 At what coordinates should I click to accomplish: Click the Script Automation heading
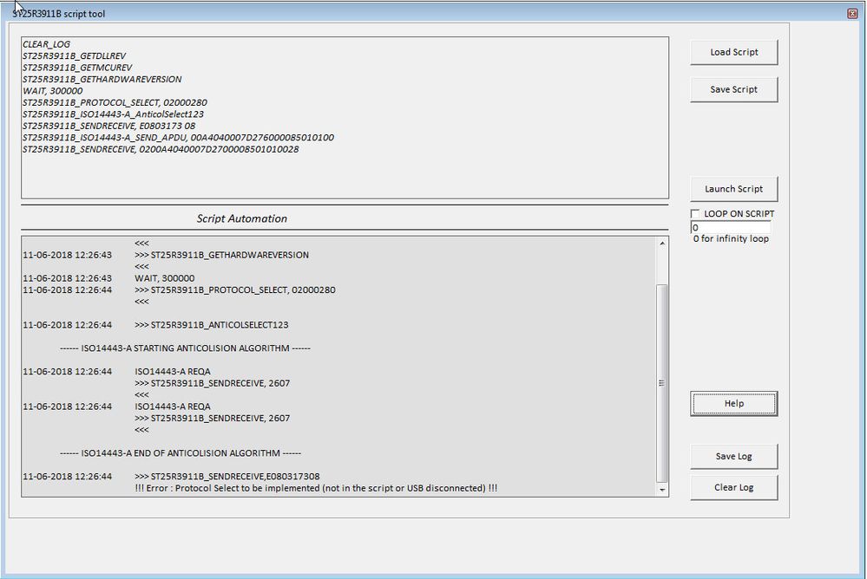(241, 218)
